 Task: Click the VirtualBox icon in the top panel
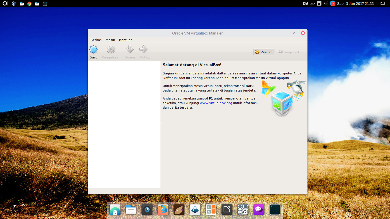click(x=14, y=4)
